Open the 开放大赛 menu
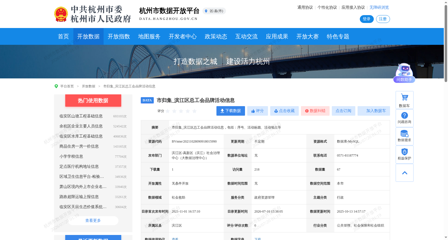This screenshot has width=448, height=240. 307,36
